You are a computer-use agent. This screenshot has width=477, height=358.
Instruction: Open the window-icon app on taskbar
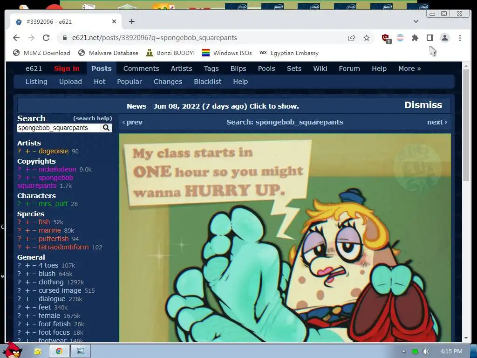(x=81, y=351)
